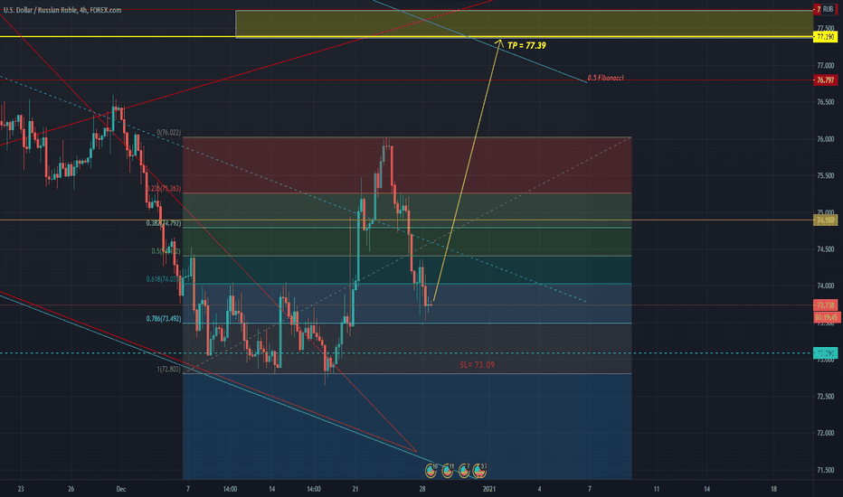Click the 72.000 tick on price axis
The width and height of the screenshot is (843, 497).
click(825, 433)
